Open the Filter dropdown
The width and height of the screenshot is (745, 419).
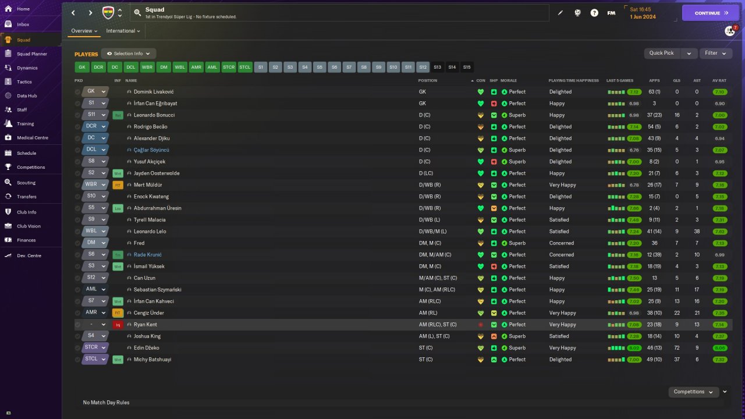[x=716, y=53]
